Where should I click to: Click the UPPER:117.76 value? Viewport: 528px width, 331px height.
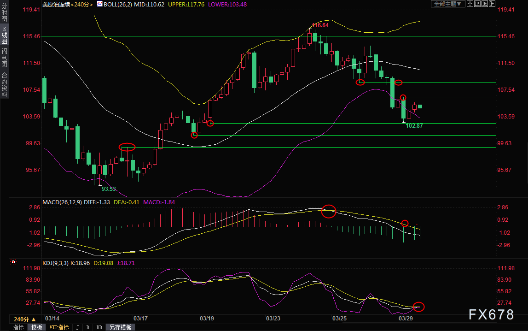(186, 5)
